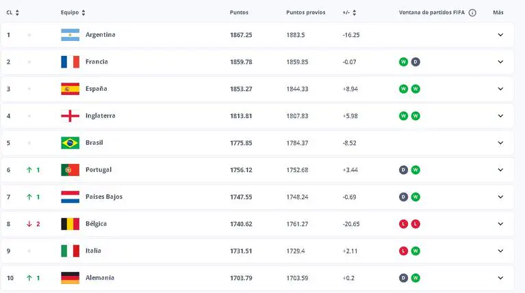Click the Italia flag icon
Viewport: 525px width, 293px height.
click(70, 251)
